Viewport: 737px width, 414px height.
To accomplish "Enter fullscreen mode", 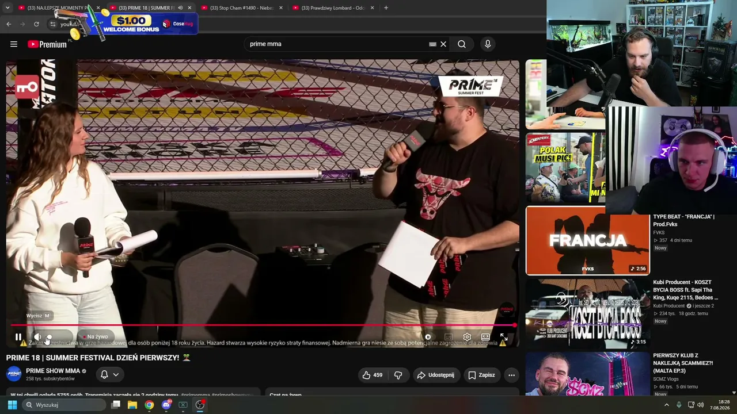I will [x=504, y=337].
